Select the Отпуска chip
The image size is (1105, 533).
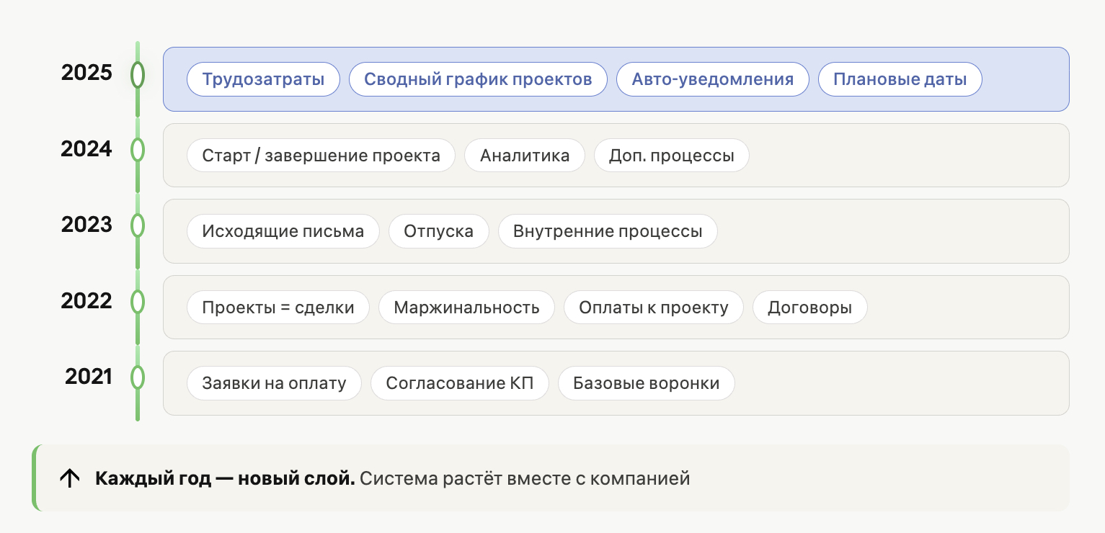coord(439,231)
